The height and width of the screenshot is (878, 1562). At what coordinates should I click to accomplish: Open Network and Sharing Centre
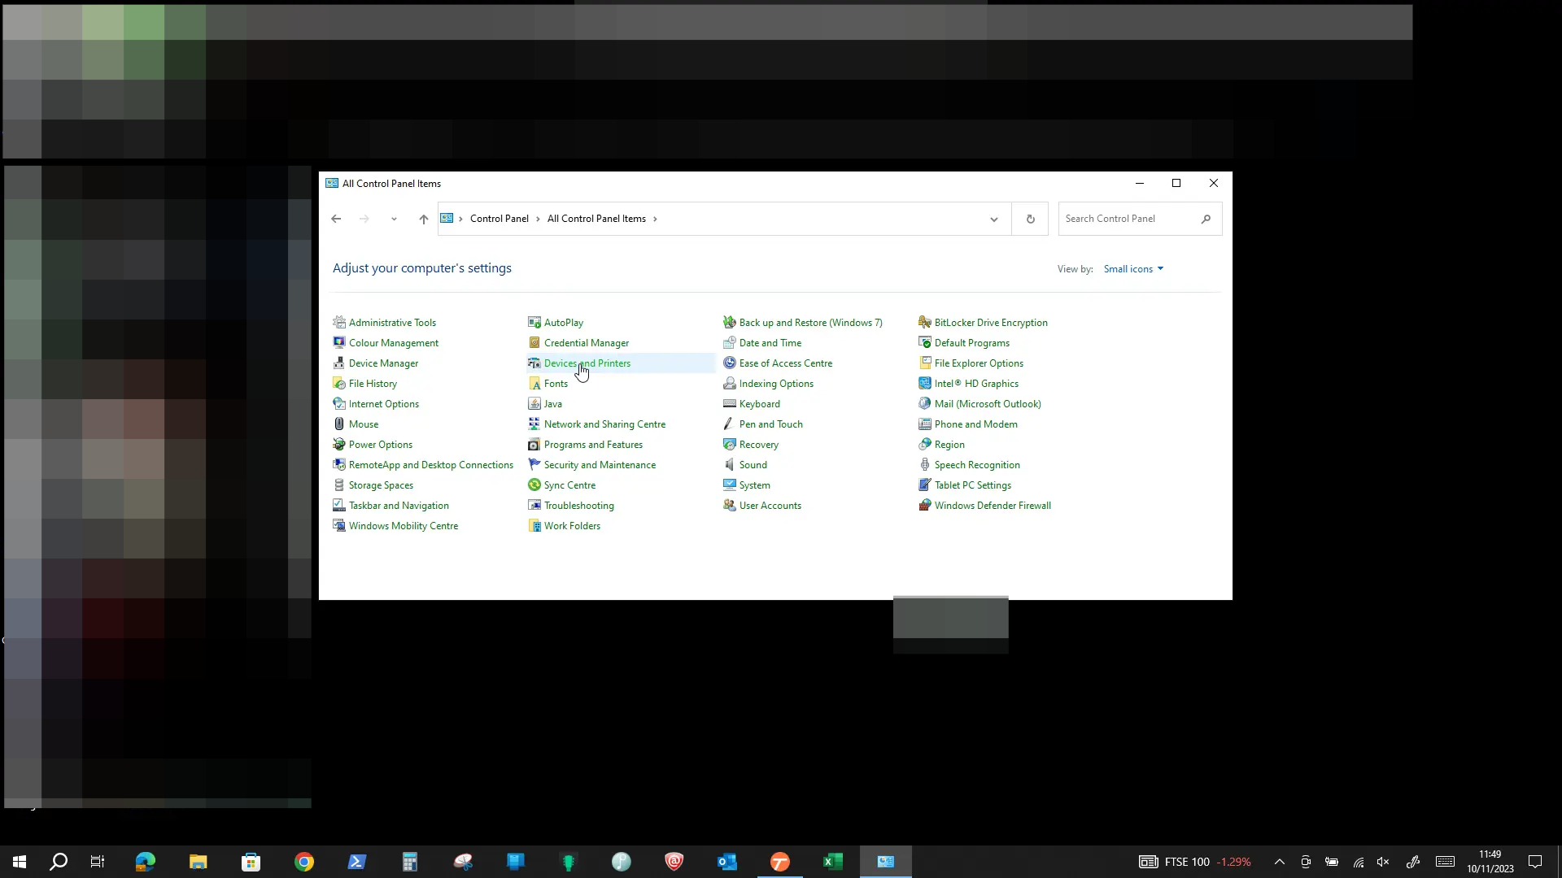tap(604, 424)
